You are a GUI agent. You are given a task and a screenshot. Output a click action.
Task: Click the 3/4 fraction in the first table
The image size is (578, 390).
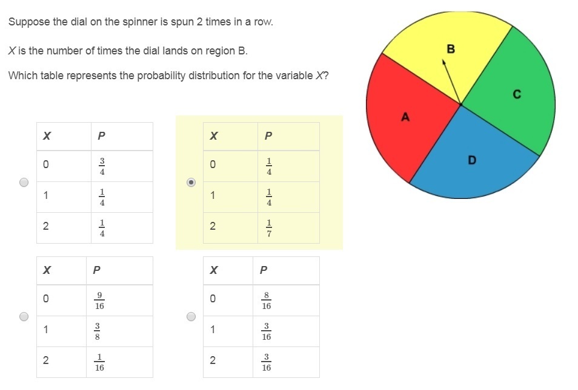tap(102, 166)
